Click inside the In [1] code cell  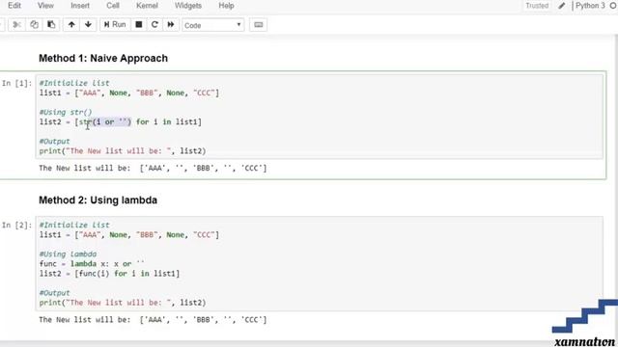point(320,117)
